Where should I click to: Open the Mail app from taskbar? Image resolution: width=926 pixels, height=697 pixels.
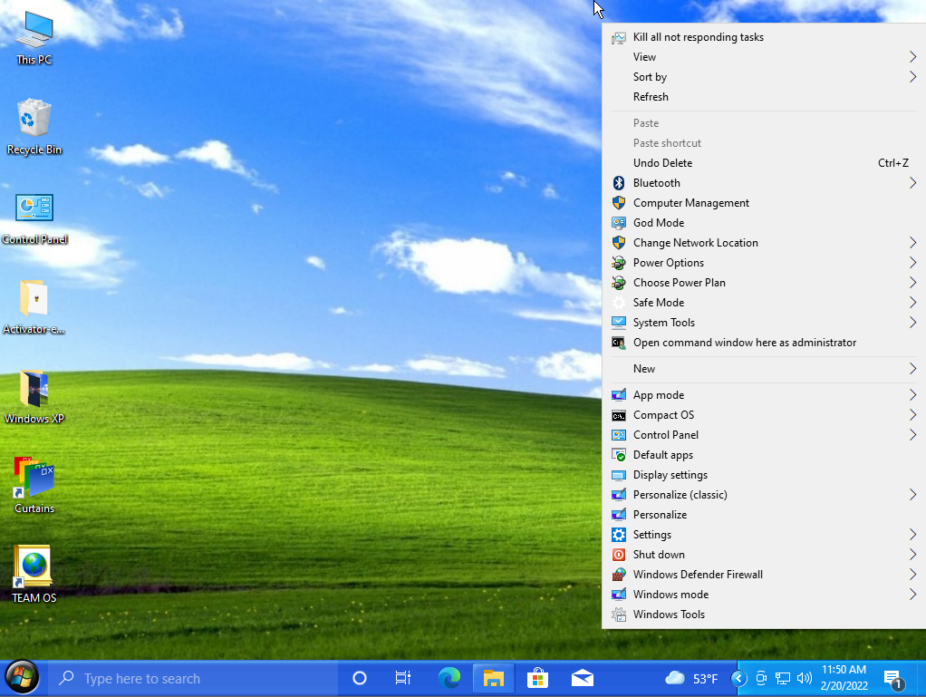click(583, 678)
